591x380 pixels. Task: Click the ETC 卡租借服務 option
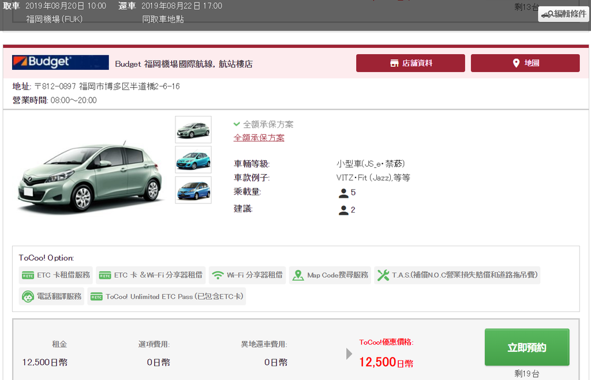point(56,275)
